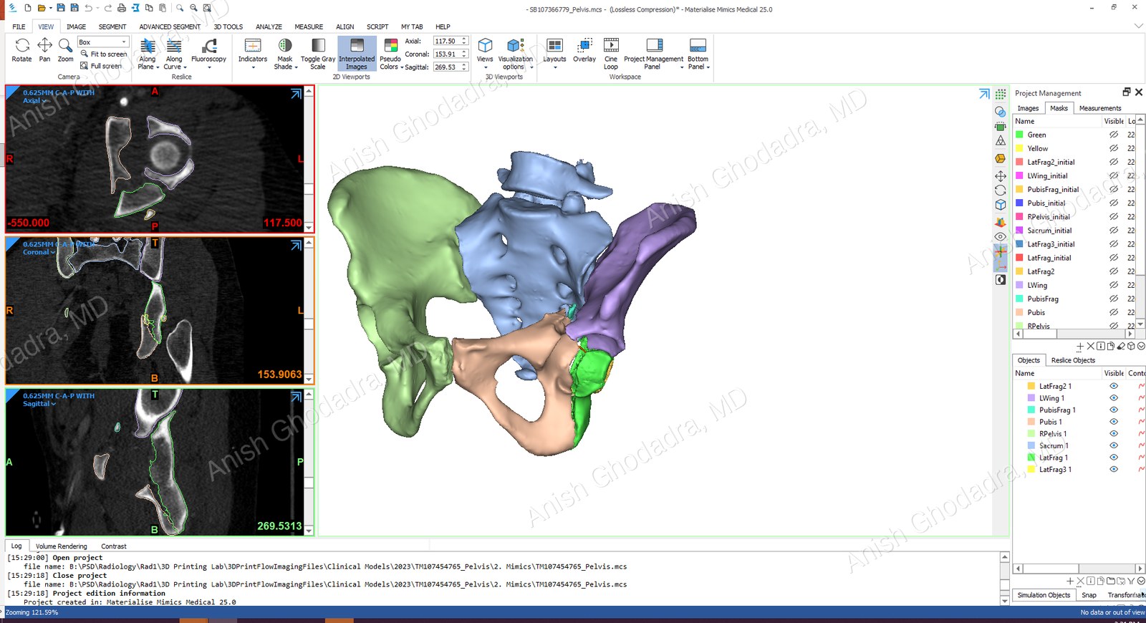Screen dimensions: 1146x623
Task: Click the orange 3D box icon in side toolbar
Action: [1001, 158]
